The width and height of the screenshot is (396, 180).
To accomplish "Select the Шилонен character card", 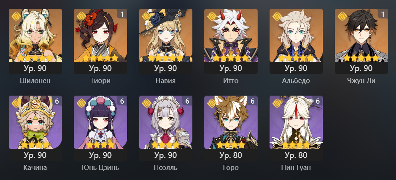I will [x=36, y=41].
